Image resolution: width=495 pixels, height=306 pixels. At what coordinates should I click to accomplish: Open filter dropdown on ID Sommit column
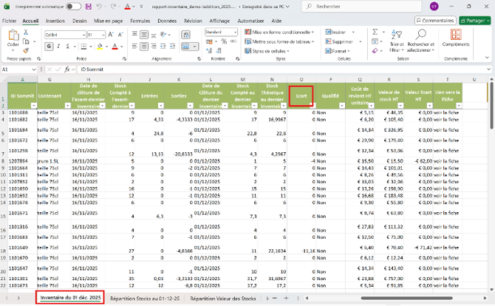(x=35, y=105)
